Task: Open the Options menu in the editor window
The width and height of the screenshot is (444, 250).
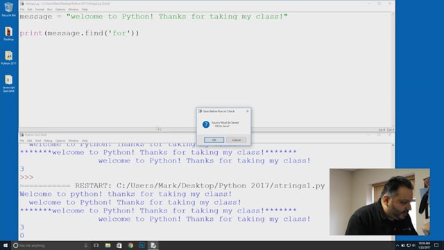Action: click(60, 9)
